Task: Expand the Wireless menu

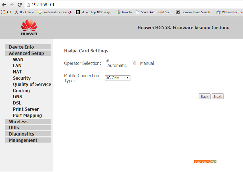Action: point(28,122)
